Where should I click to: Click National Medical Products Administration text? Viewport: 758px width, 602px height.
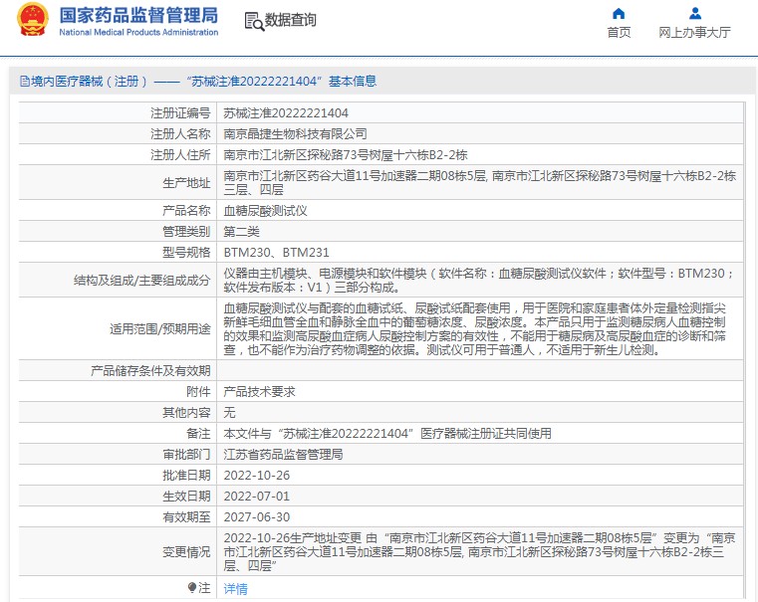click(138, 33)
